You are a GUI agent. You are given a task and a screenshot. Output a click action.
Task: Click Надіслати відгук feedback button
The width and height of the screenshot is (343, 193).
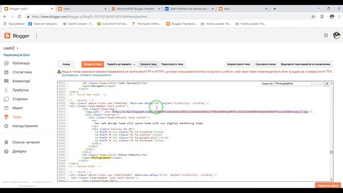click(328, 185)
